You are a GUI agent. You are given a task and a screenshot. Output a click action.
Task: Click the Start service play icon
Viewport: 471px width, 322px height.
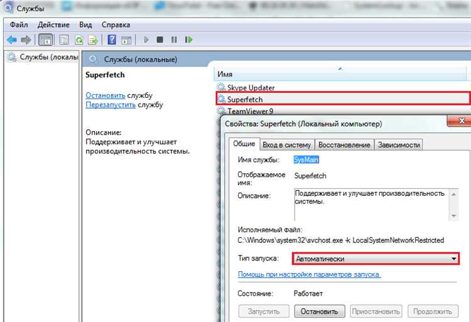click(146, 40)
